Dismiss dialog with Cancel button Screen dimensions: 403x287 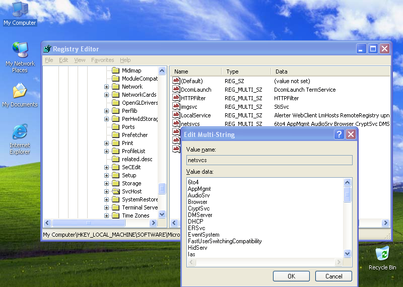point(333,276)
